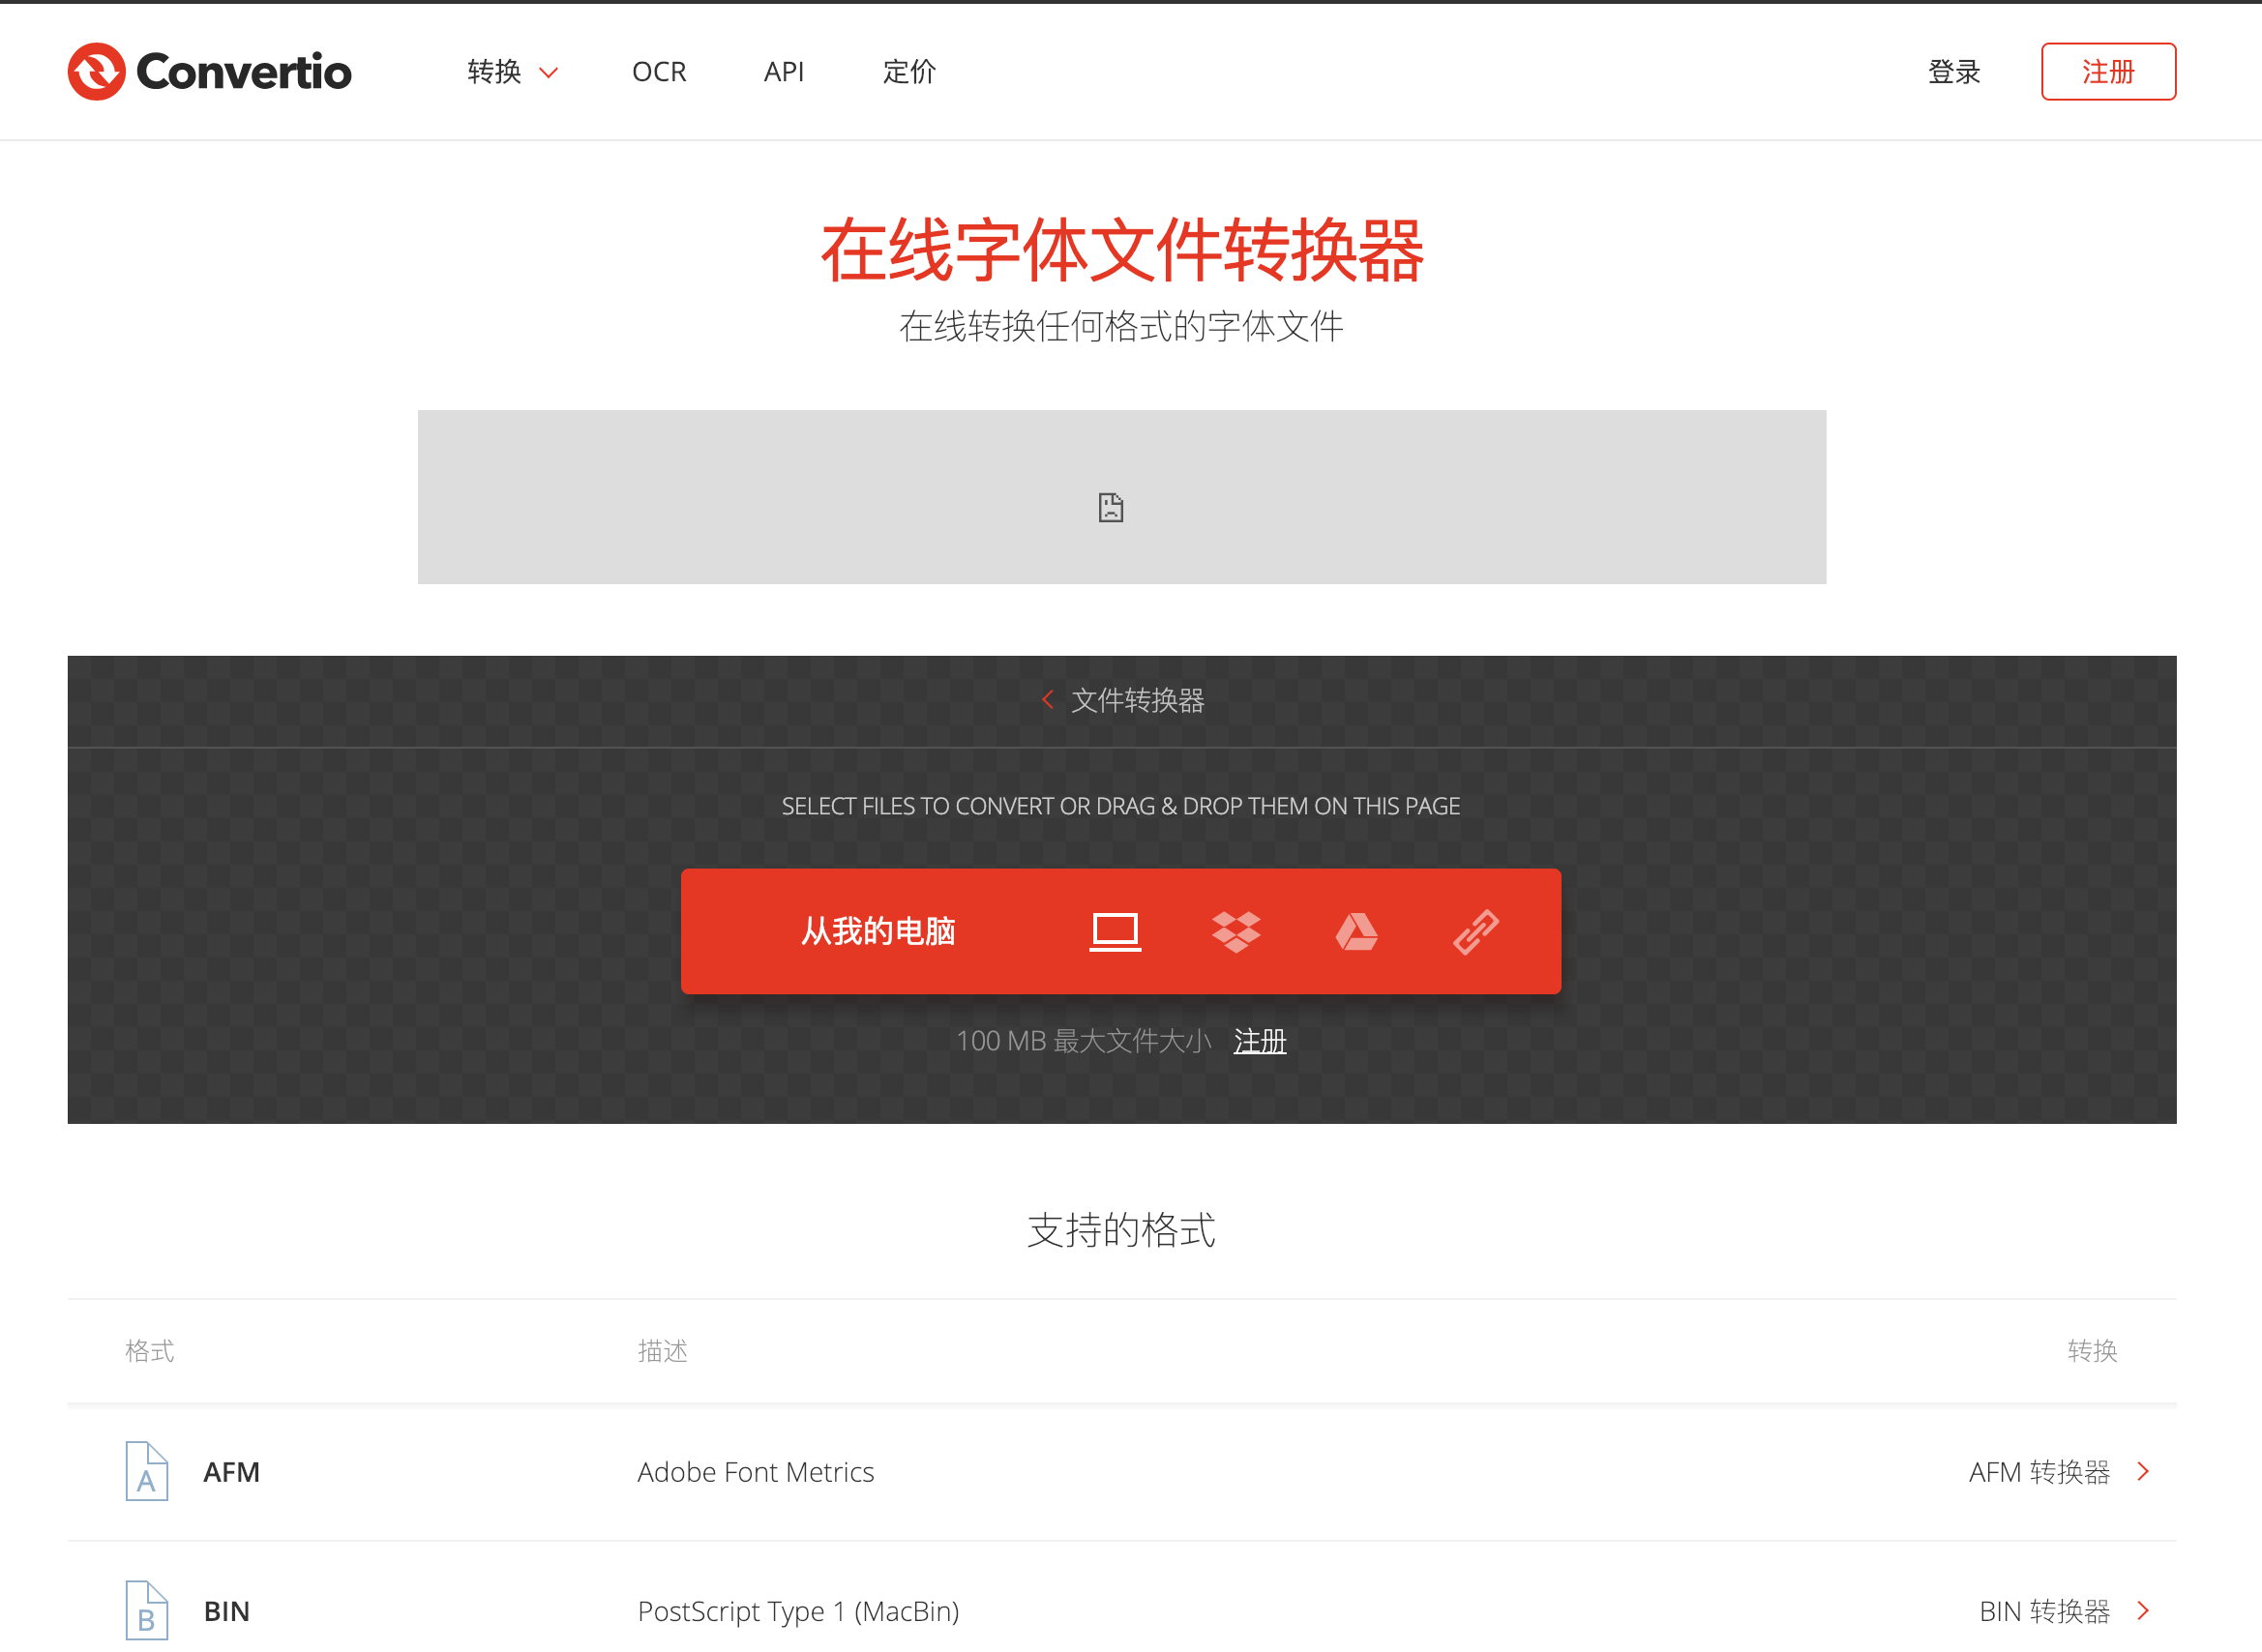This screenshot has width=2262, height=1652.
Task: Click the Convertio logo icon
Action: pyautogui.click(x=96, y=72)
